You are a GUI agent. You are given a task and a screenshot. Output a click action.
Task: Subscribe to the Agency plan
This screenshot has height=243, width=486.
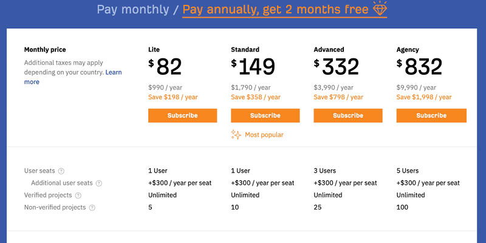431,115
